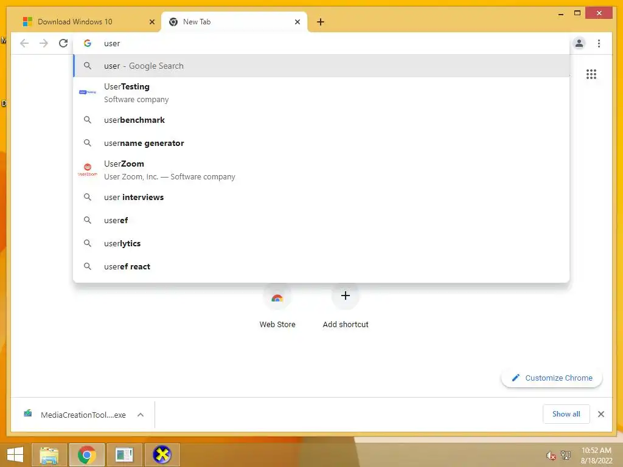Click the browser back arrow

coord(24,43)
